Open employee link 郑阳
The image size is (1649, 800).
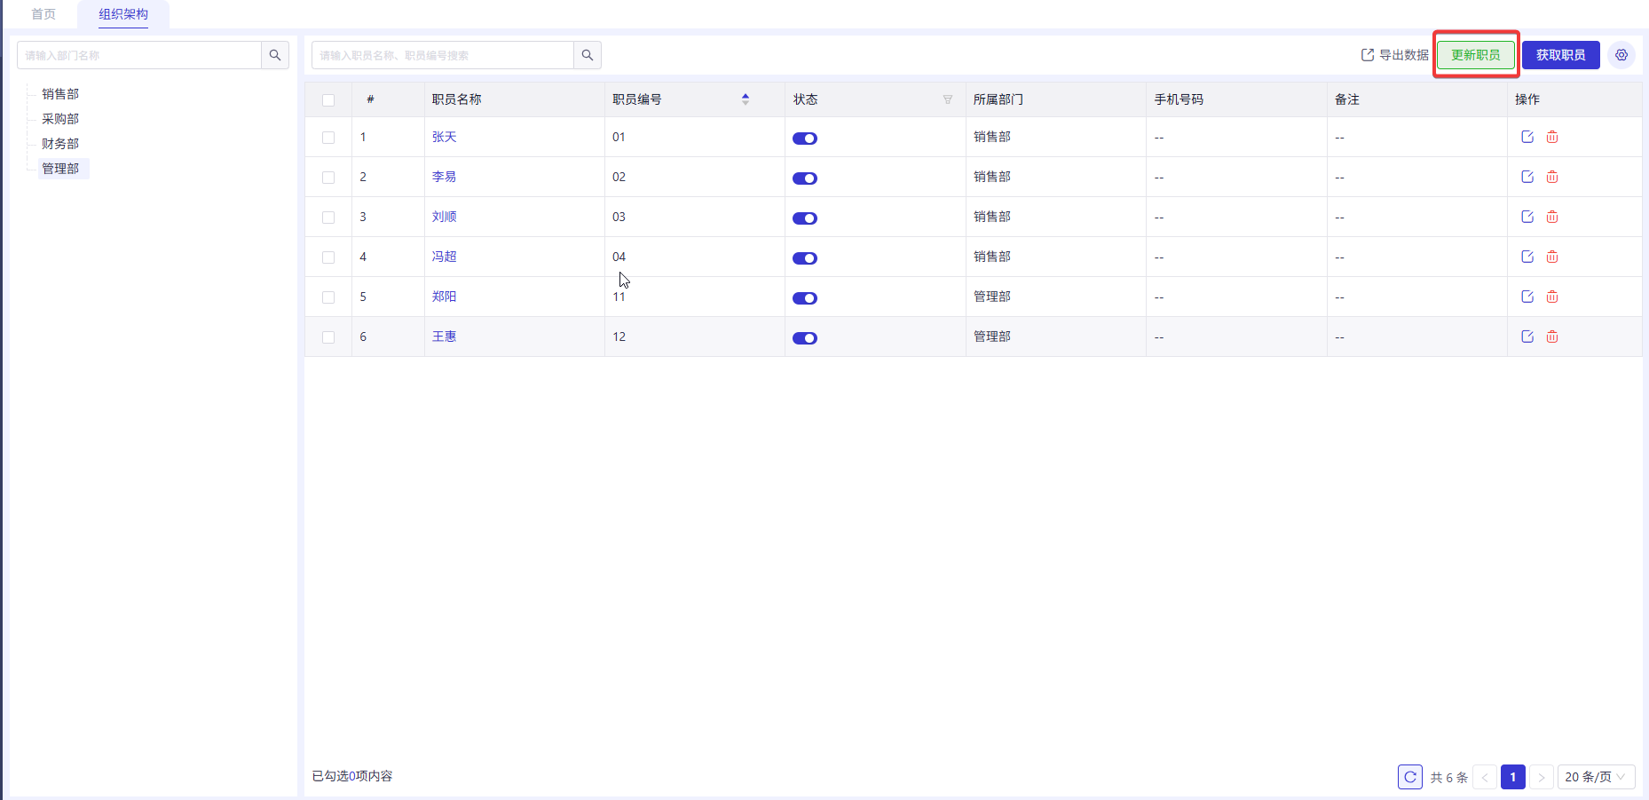[x=444, y=297]
